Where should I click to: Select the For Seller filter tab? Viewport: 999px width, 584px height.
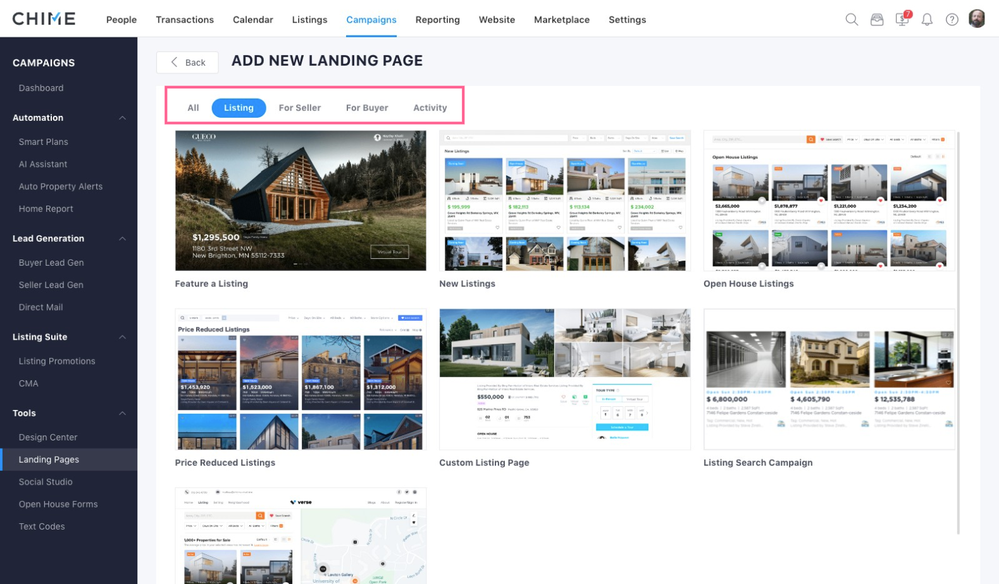(x=300, y=108)
